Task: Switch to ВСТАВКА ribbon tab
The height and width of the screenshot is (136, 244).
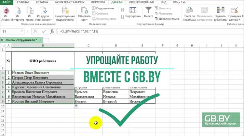Action: click(42, 2)
